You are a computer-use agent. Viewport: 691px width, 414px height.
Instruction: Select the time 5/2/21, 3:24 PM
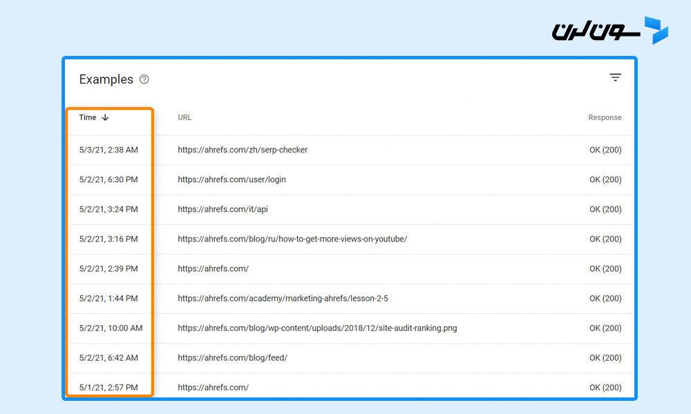(x=108, y=209)
